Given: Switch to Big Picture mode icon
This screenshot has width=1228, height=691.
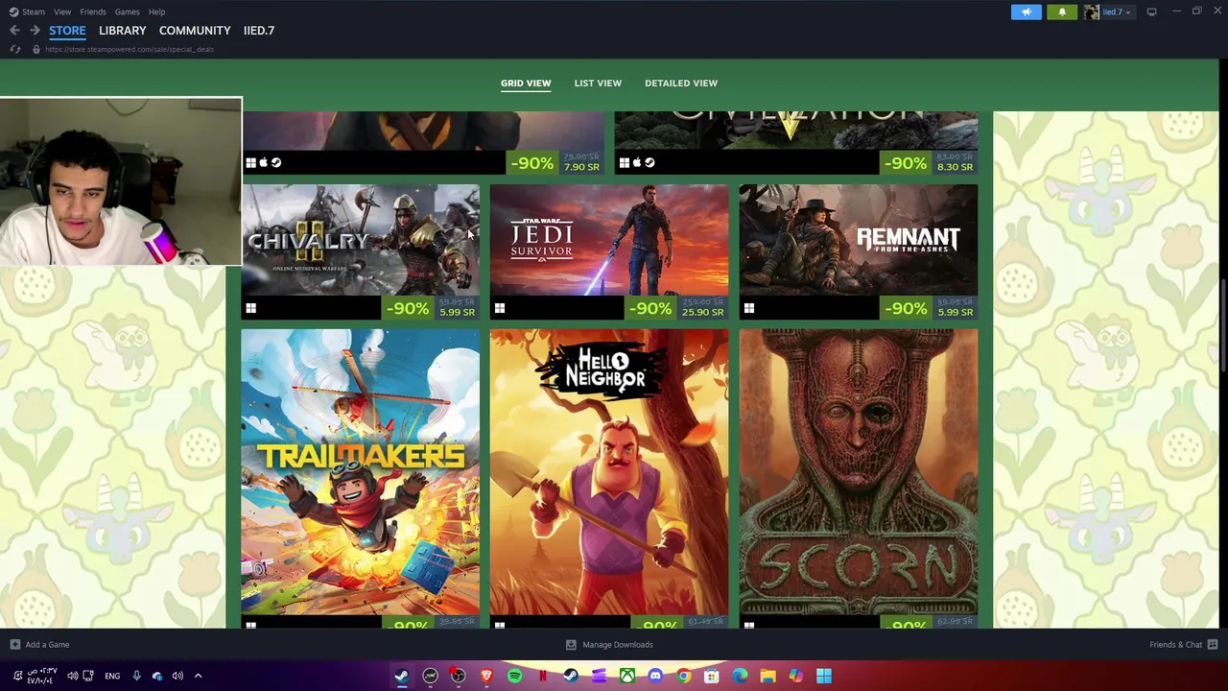Looking at the screenshot, I should coord(1151,12).
